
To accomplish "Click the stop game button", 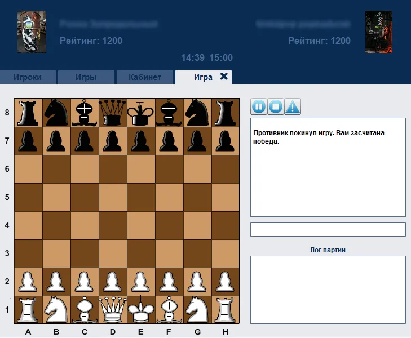I will 276,106.
